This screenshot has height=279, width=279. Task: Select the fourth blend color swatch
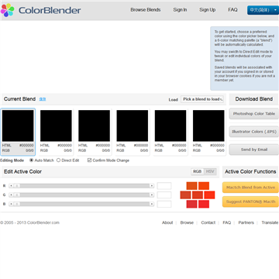pos(133,126)
